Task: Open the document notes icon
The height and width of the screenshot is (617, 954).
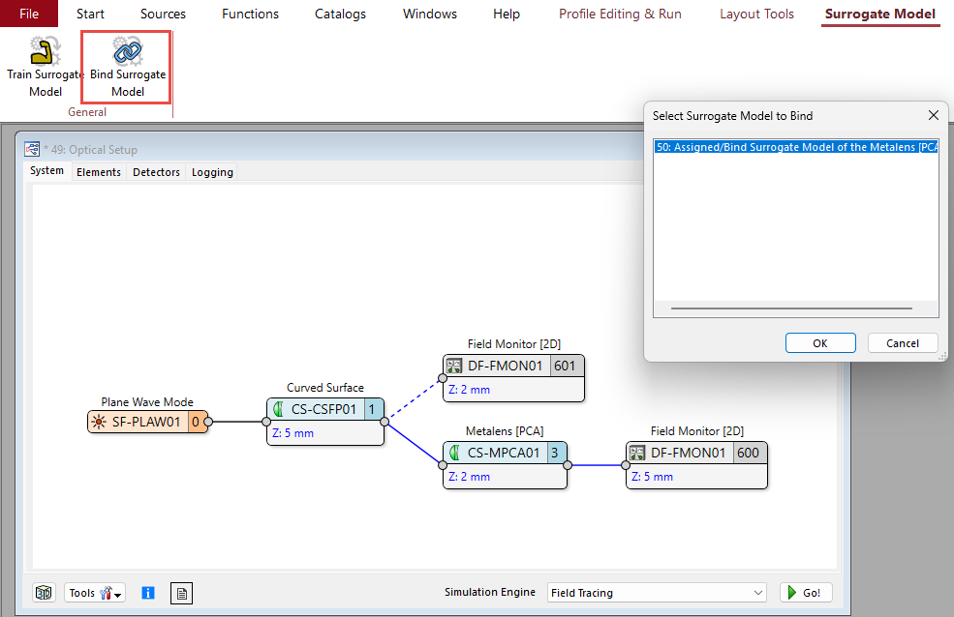Action: [181, 593]
